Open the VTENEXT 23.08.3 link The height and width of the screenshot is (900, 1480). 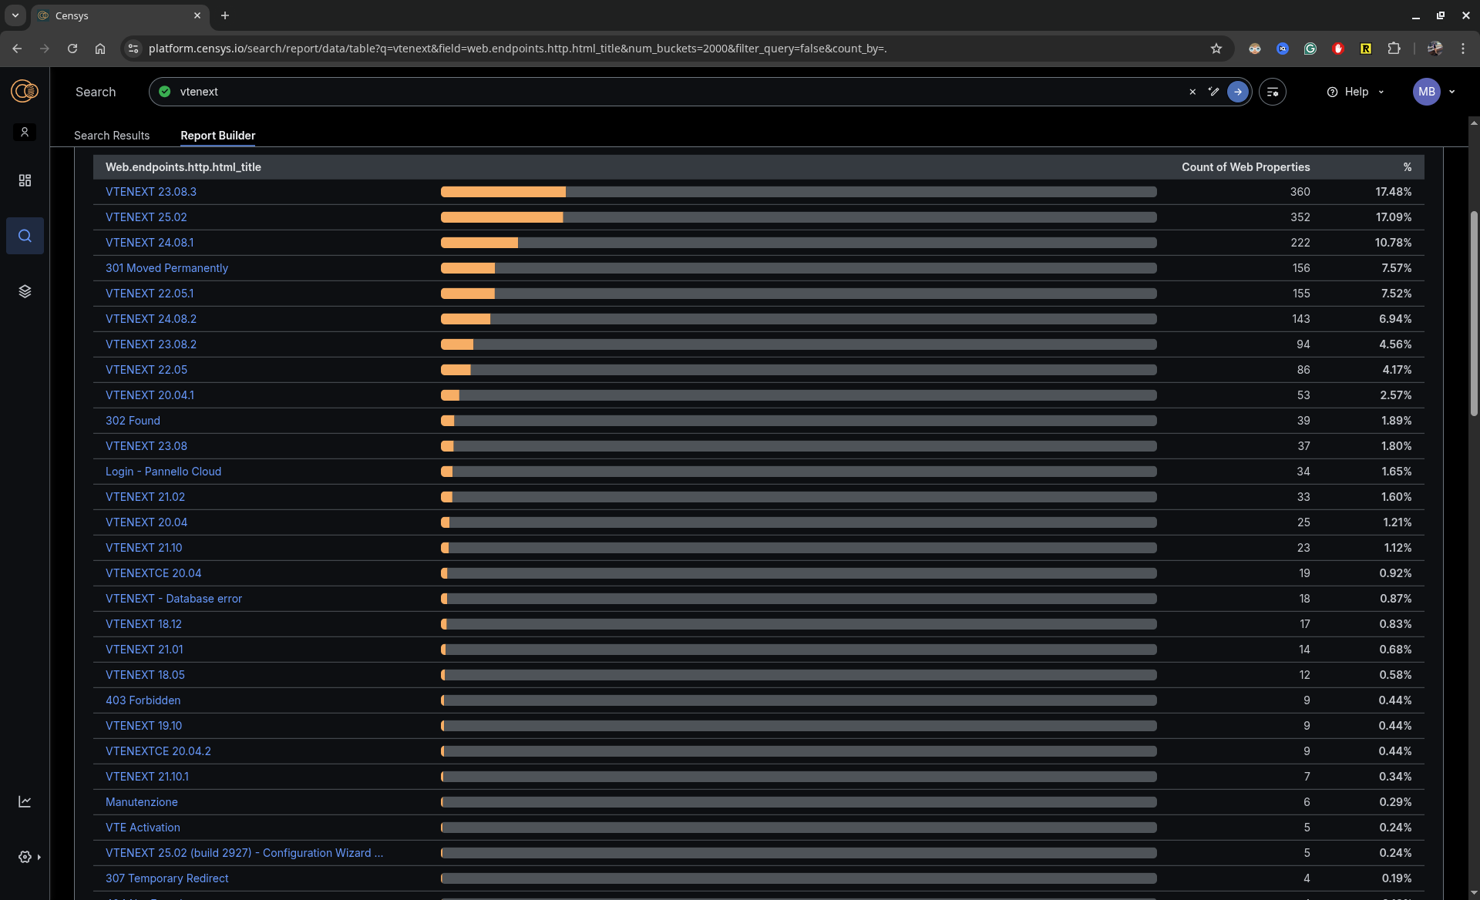pyautogui.click(x=151, y=192)
